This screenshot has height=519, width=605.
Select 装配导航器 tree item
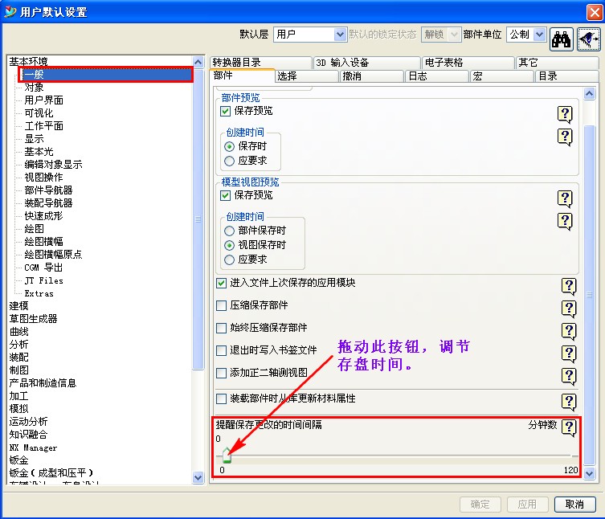pos(49,203)
